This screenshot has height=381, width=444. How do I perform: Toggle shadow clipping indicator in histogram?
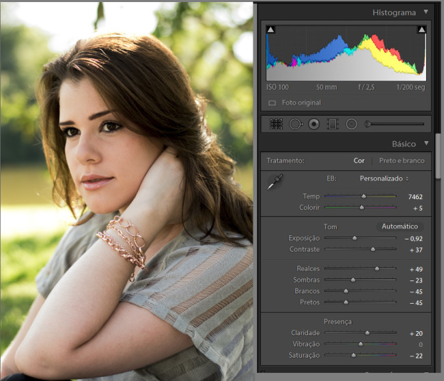pos(270,29)
